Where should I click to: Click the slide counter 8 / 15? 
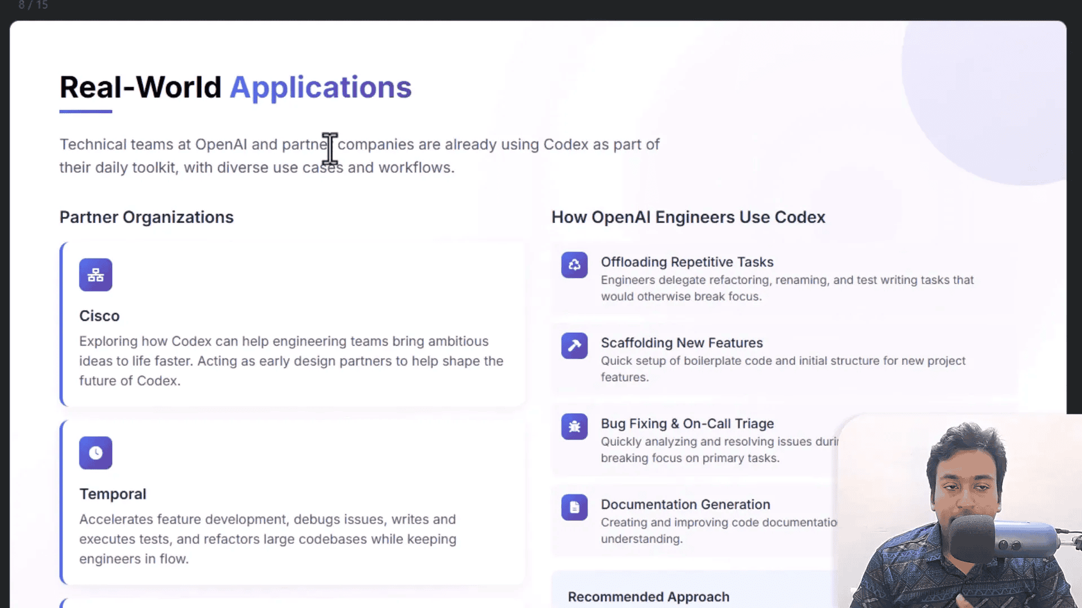click(33, 5)
